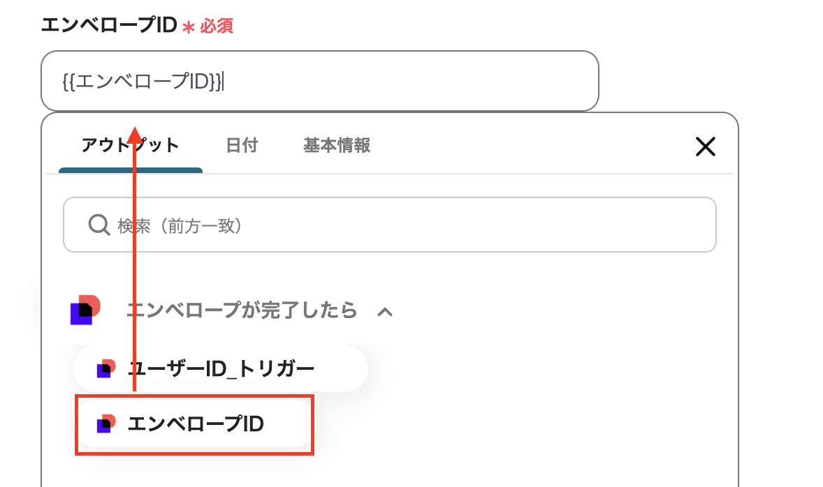Select the 基本情報 tab
The height and width of the screenshot is (487, 823).
337,145
